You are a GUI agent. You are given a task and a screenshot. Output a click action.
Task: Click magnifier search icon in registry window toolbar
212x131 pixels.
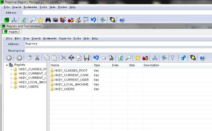click(128, 58)
